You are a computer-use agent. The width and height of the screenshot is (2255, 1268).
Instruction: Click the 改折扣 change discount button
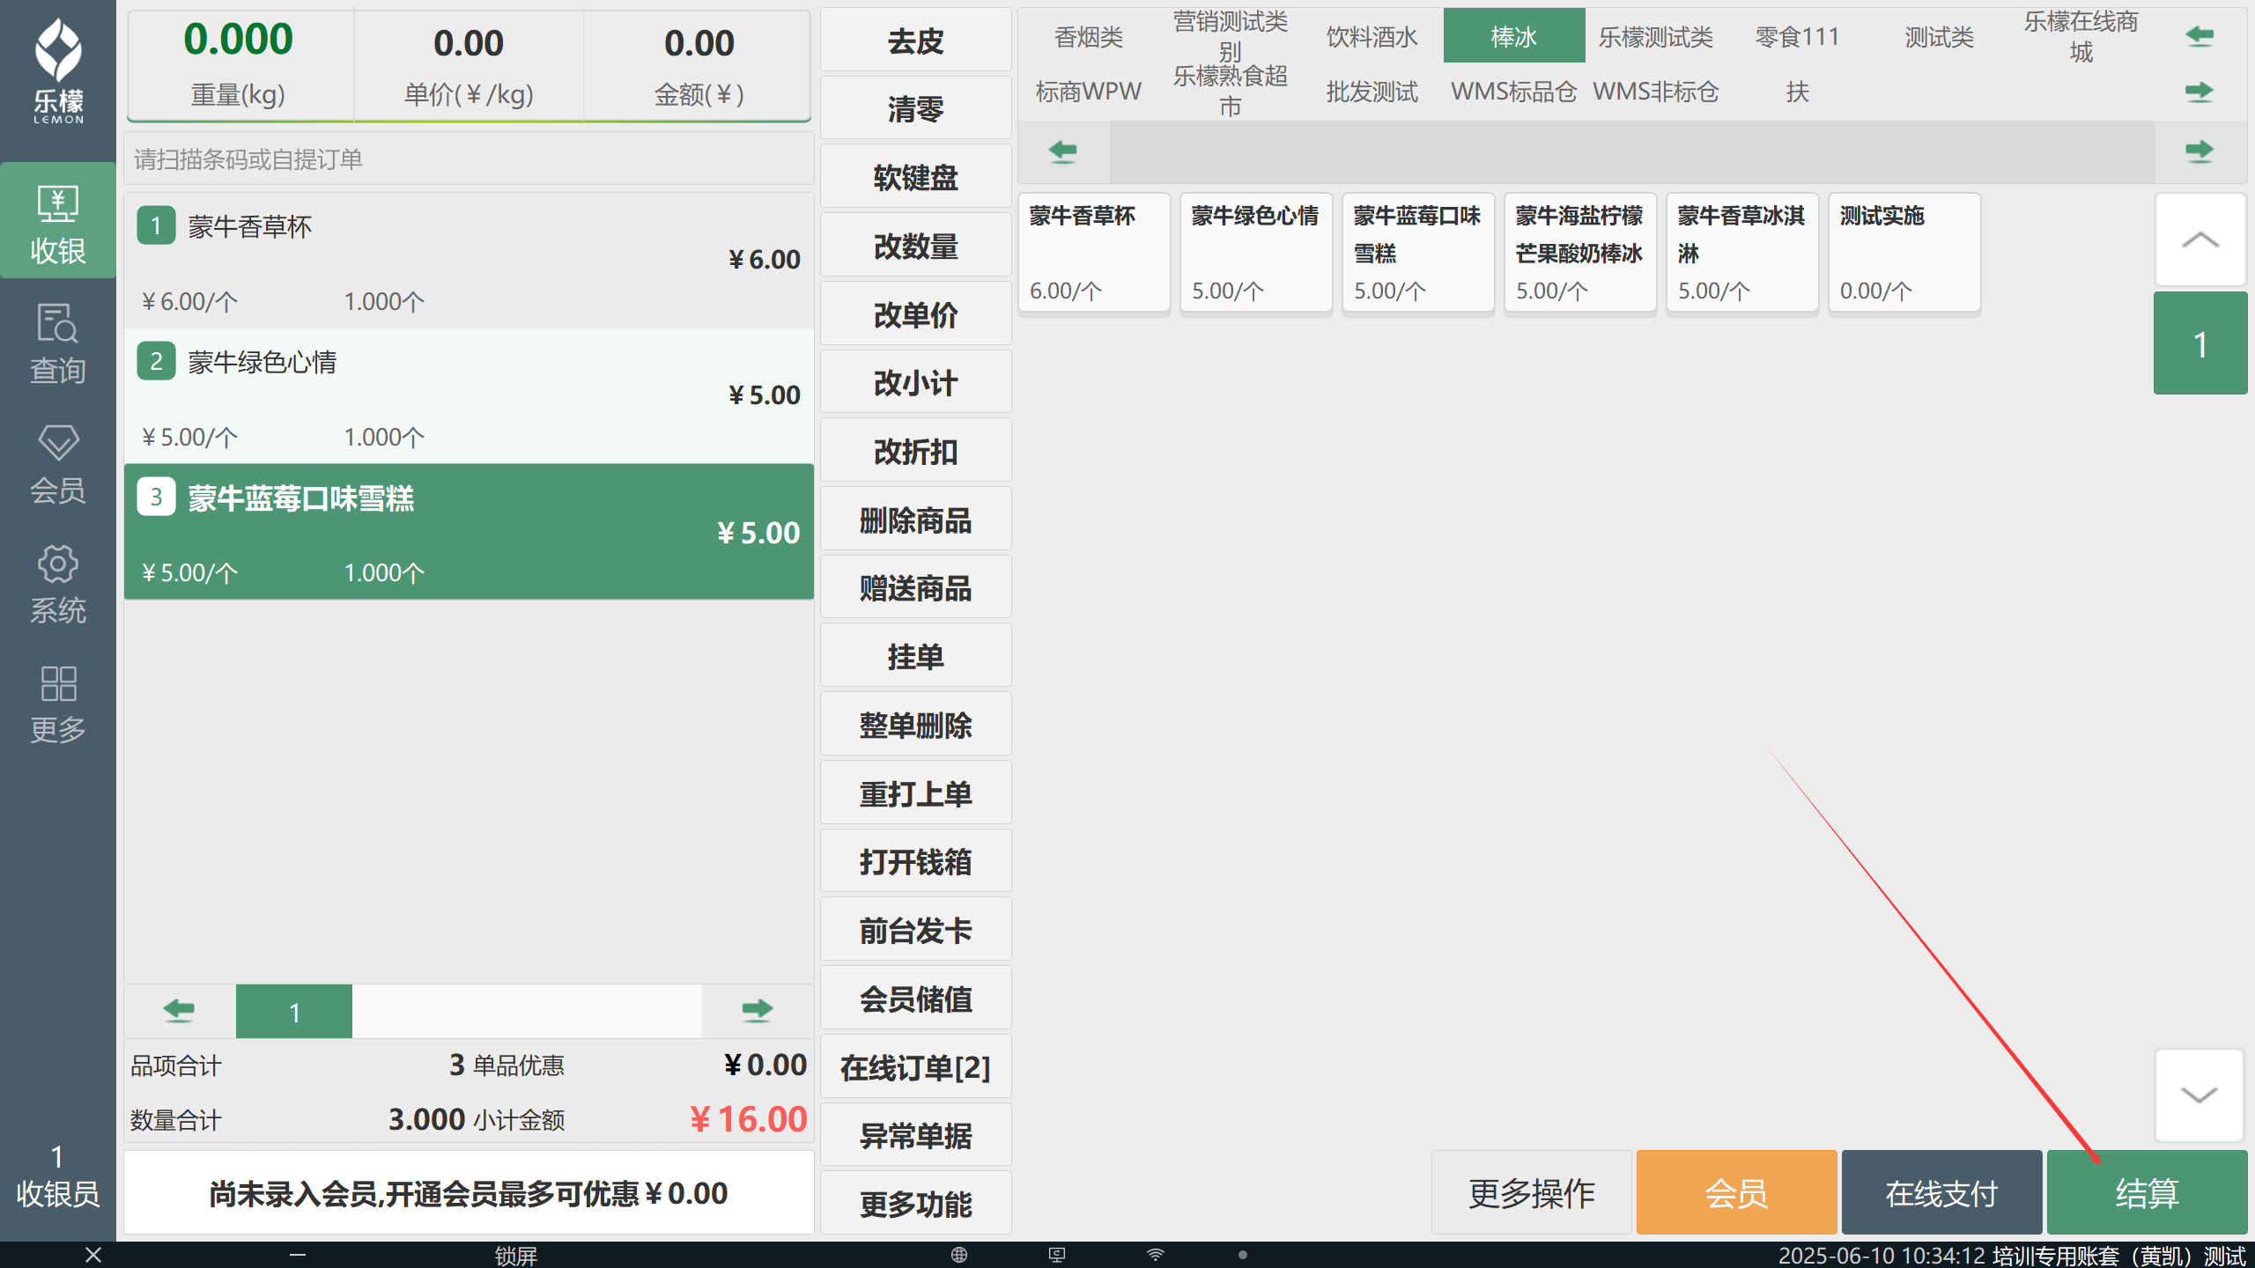pos(916,452)
